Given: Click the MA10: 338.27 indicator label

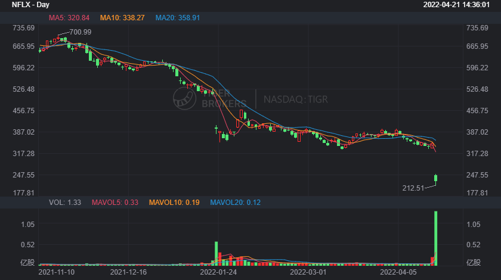Looking at the screenshot, I should point(122,18).
